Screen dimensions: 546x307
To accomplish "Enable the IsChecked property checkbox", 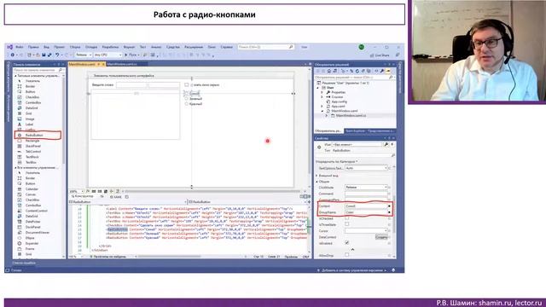I will [347, 218].
